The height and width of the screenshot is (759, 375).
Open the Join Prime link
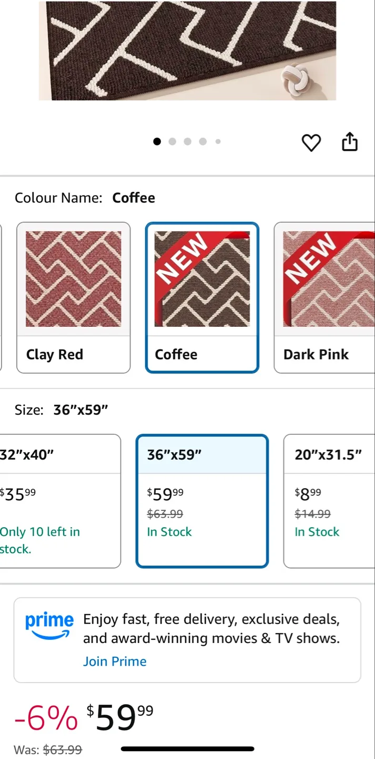click(x=115, y=661)
